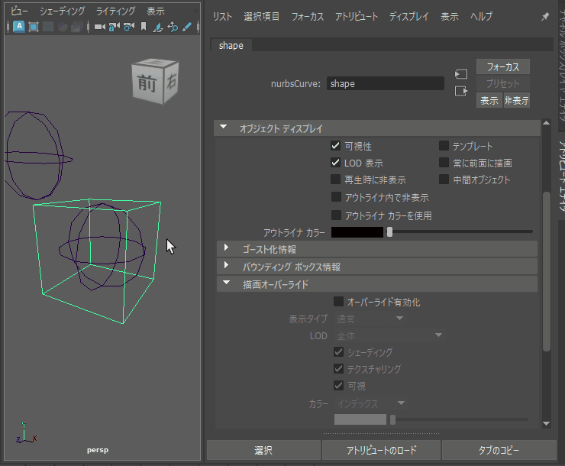Open the ライティング menu in viewport
The height and width of the screenshot is (466, 565).
click(x=115, y=11)
